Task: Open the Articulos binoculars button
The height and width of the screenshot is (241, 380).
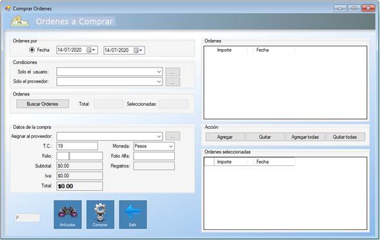Action: pyautogui.click(x=68, y=215)
